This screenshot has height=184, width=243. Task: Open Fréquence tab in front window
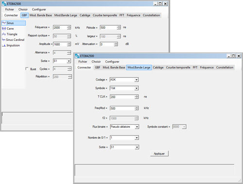pos(207,67)
